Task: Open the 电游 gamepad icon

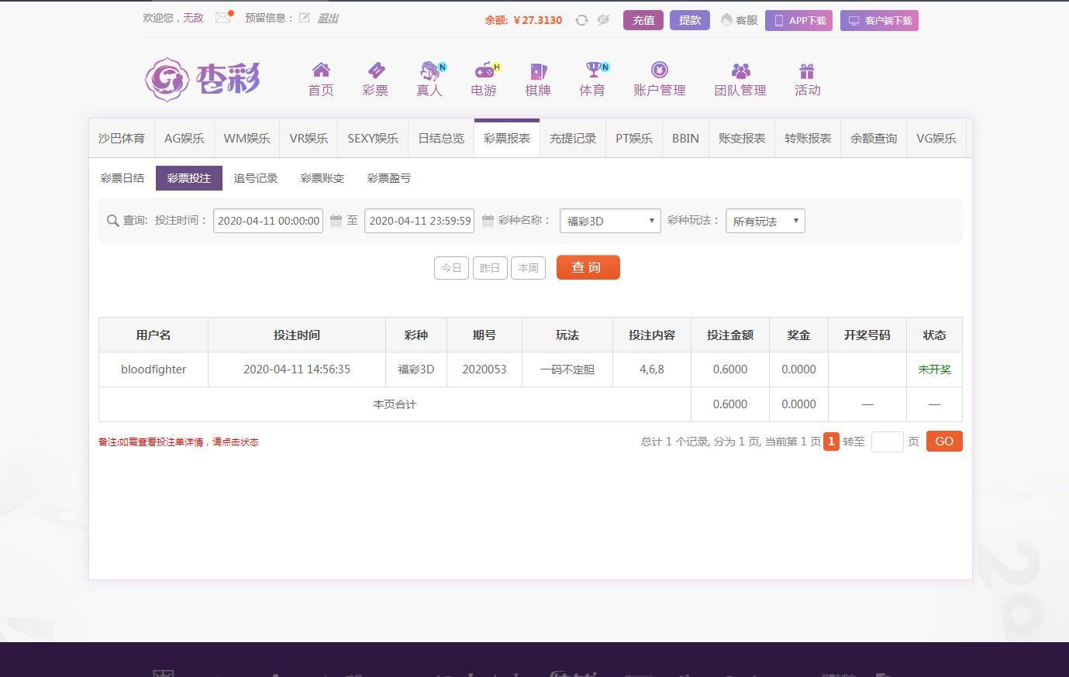Action: click(x=484, y=70)
